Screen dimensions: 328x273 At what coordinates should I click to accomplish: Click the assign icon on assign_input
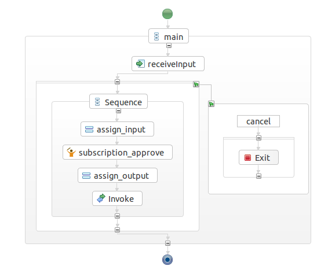click(x=89, y=130)
